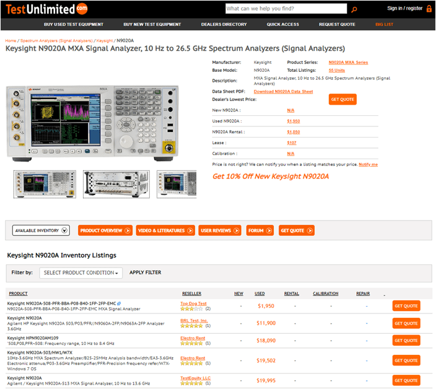Open Top Dog Test reseller link
Viewport: 436px width, 389px height.
(193, 304)
